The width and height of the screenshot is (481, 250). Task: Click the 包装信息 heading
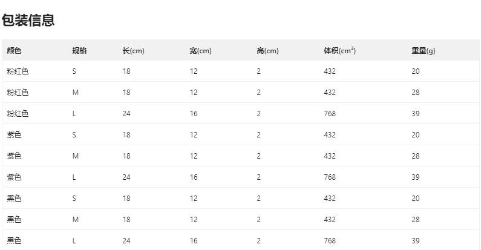pyautogui.click(x=28, y=20)
